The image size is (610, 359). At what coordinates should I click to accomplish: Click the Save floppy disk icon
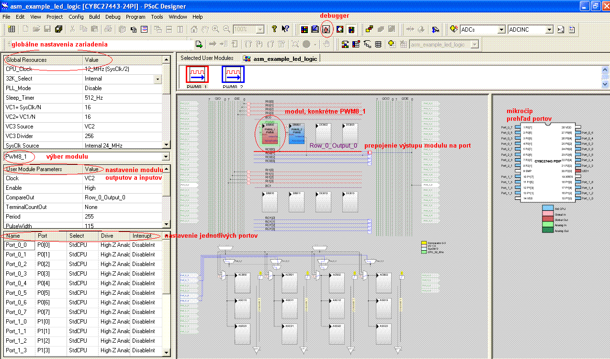[x=47, y=29]
